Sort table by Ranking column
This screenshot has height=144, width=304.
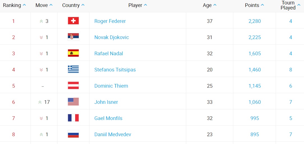(x=14, y=5)
